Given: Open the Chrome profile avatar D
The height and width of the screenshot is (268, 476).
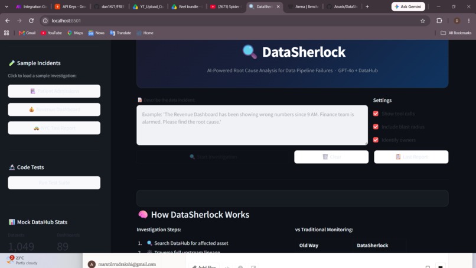Looking at the screenshot, I should click(x=457, y=21).
